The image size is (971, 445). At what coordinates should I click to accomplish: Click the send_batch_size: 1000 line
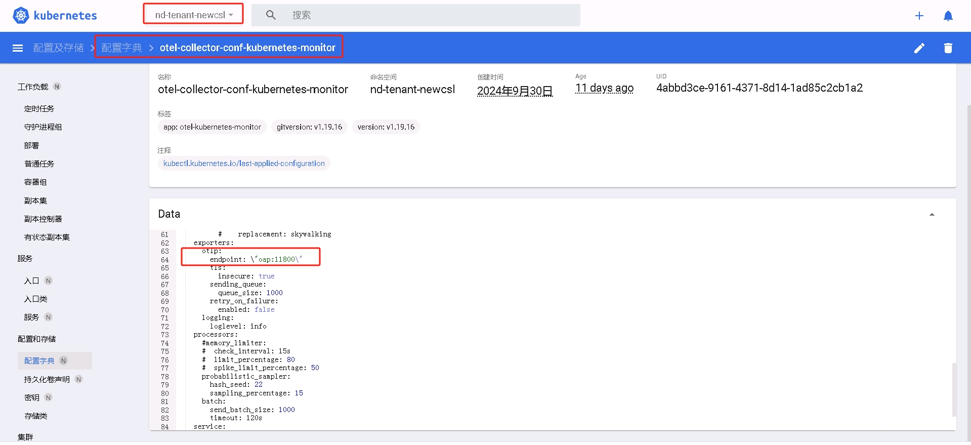252,410
